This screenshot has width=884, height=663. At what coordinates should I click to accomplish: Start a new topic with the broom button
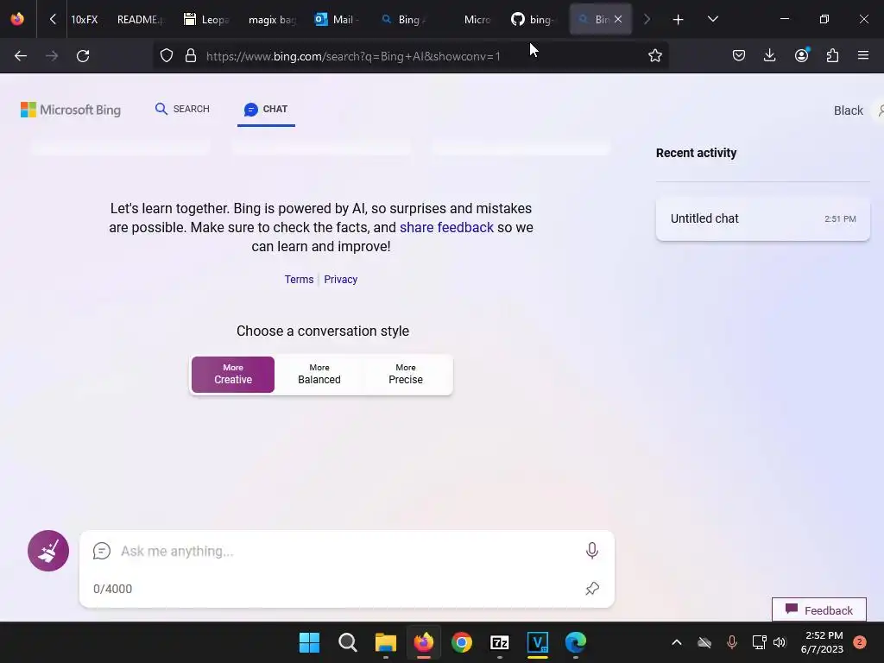tap(48, 551)
